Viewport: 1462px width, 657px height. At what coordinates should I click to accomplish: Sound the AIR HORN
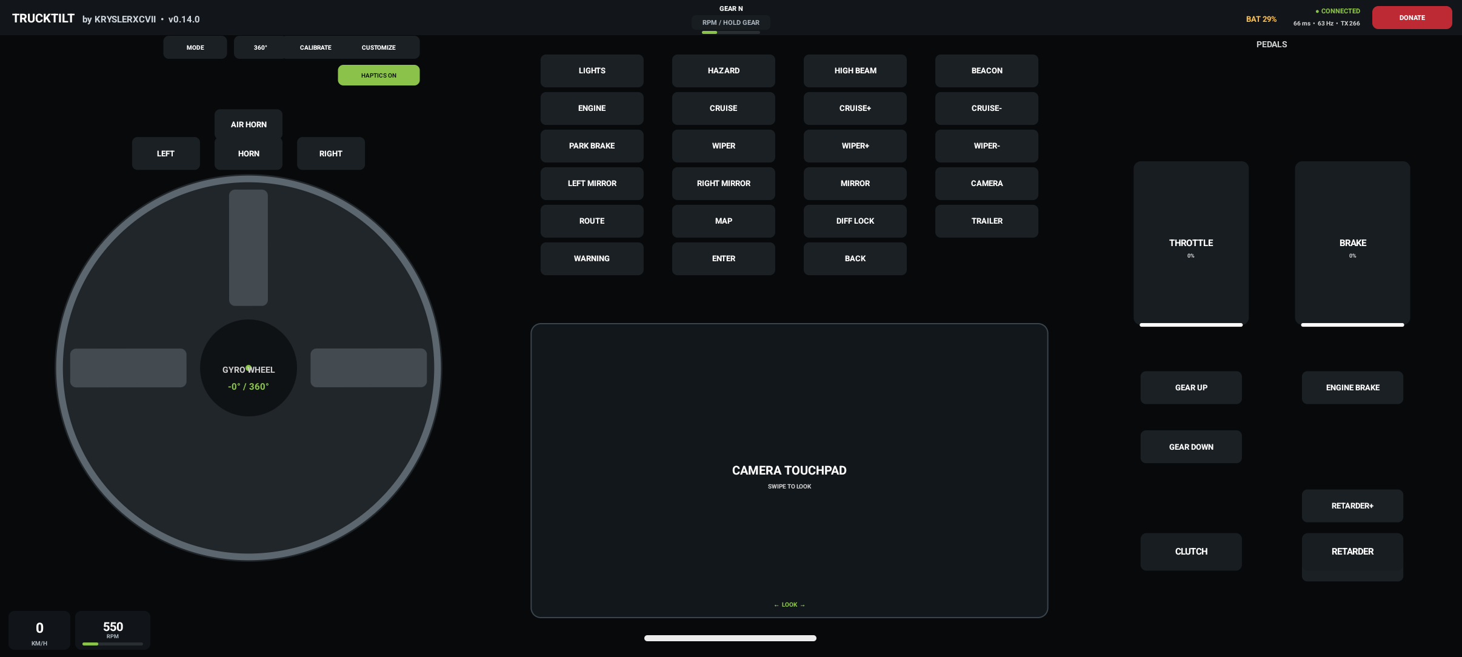[249, 124]
